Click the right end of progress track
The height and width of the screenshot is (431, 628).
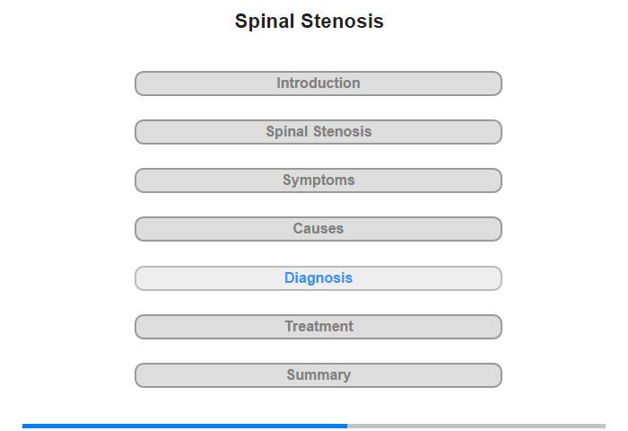click(603, 426)
